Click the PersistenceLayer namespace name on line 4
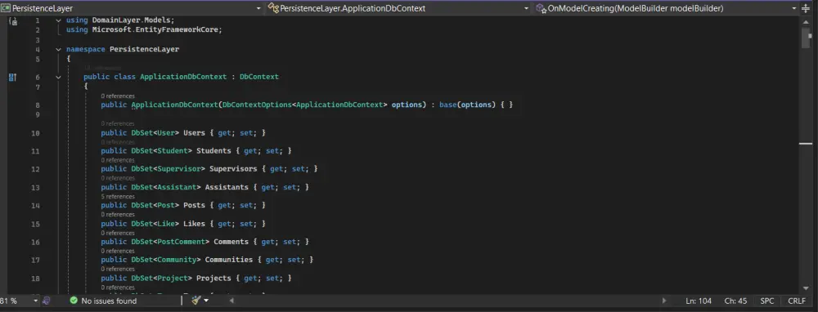Screen dimensions: 818x312 pos(144,49)
